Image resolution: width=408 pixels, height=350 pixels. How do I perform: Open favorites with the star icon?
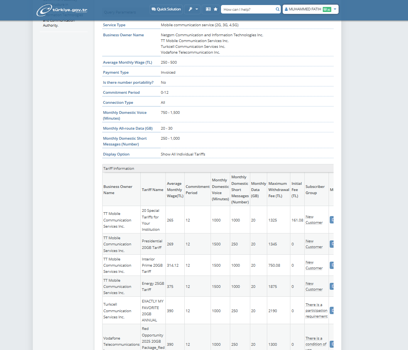coord(216,9)
